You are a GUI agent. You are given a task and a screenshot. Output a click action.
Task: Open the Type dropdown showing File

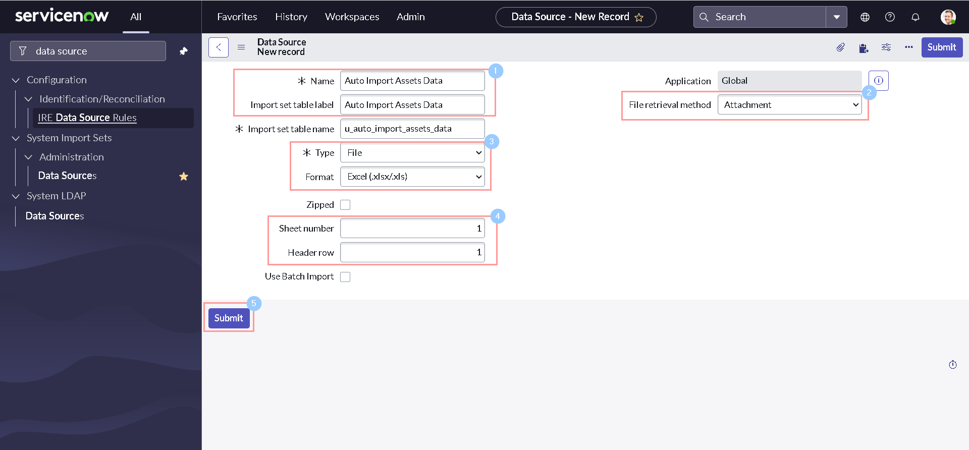[412, 153]
